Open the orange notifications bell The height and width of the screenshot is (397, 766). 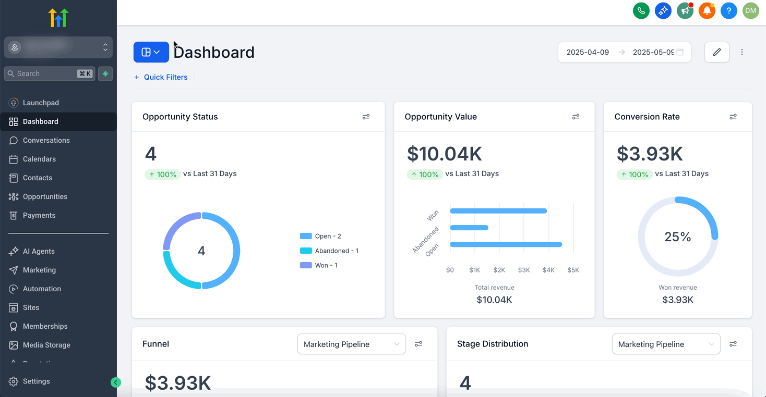pos(707,10)
